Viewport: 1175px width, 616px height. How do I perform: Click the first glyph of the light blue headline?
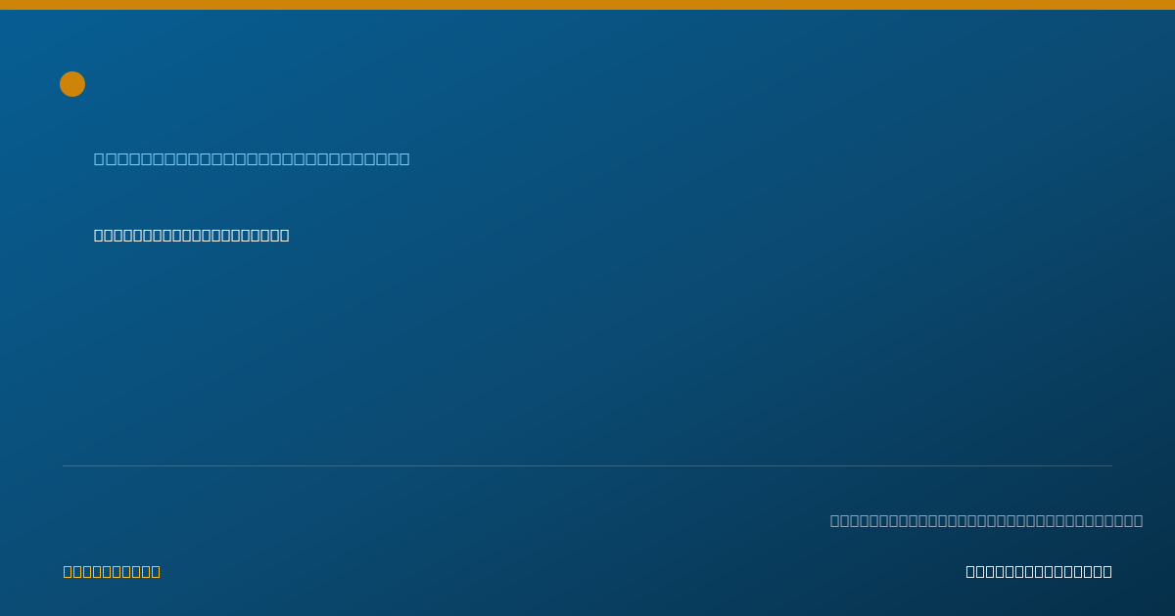point(100,158)
